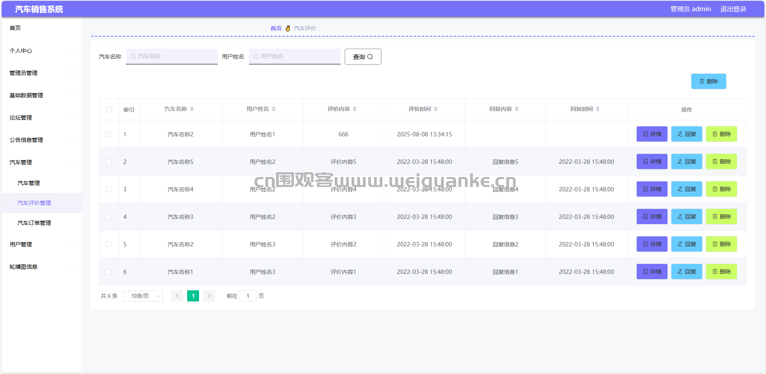This screenshot has width=766, height=374.
Task: View 详情 of row 6 汽车名称1
Action: 652,272
